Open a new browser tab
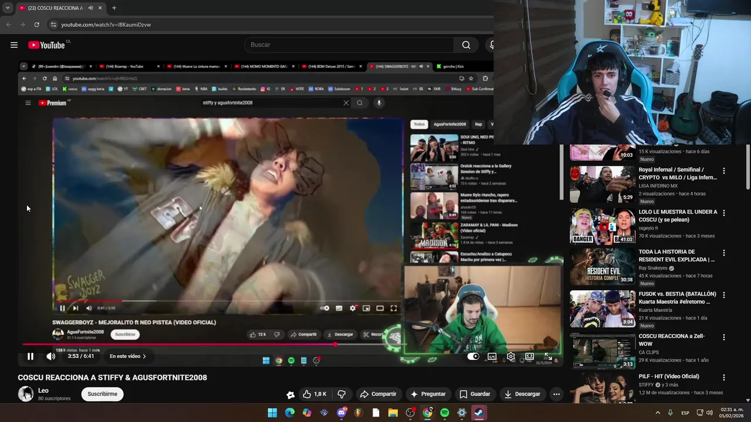The height and width of the screenshot is (422, 751). click(114, 8)
